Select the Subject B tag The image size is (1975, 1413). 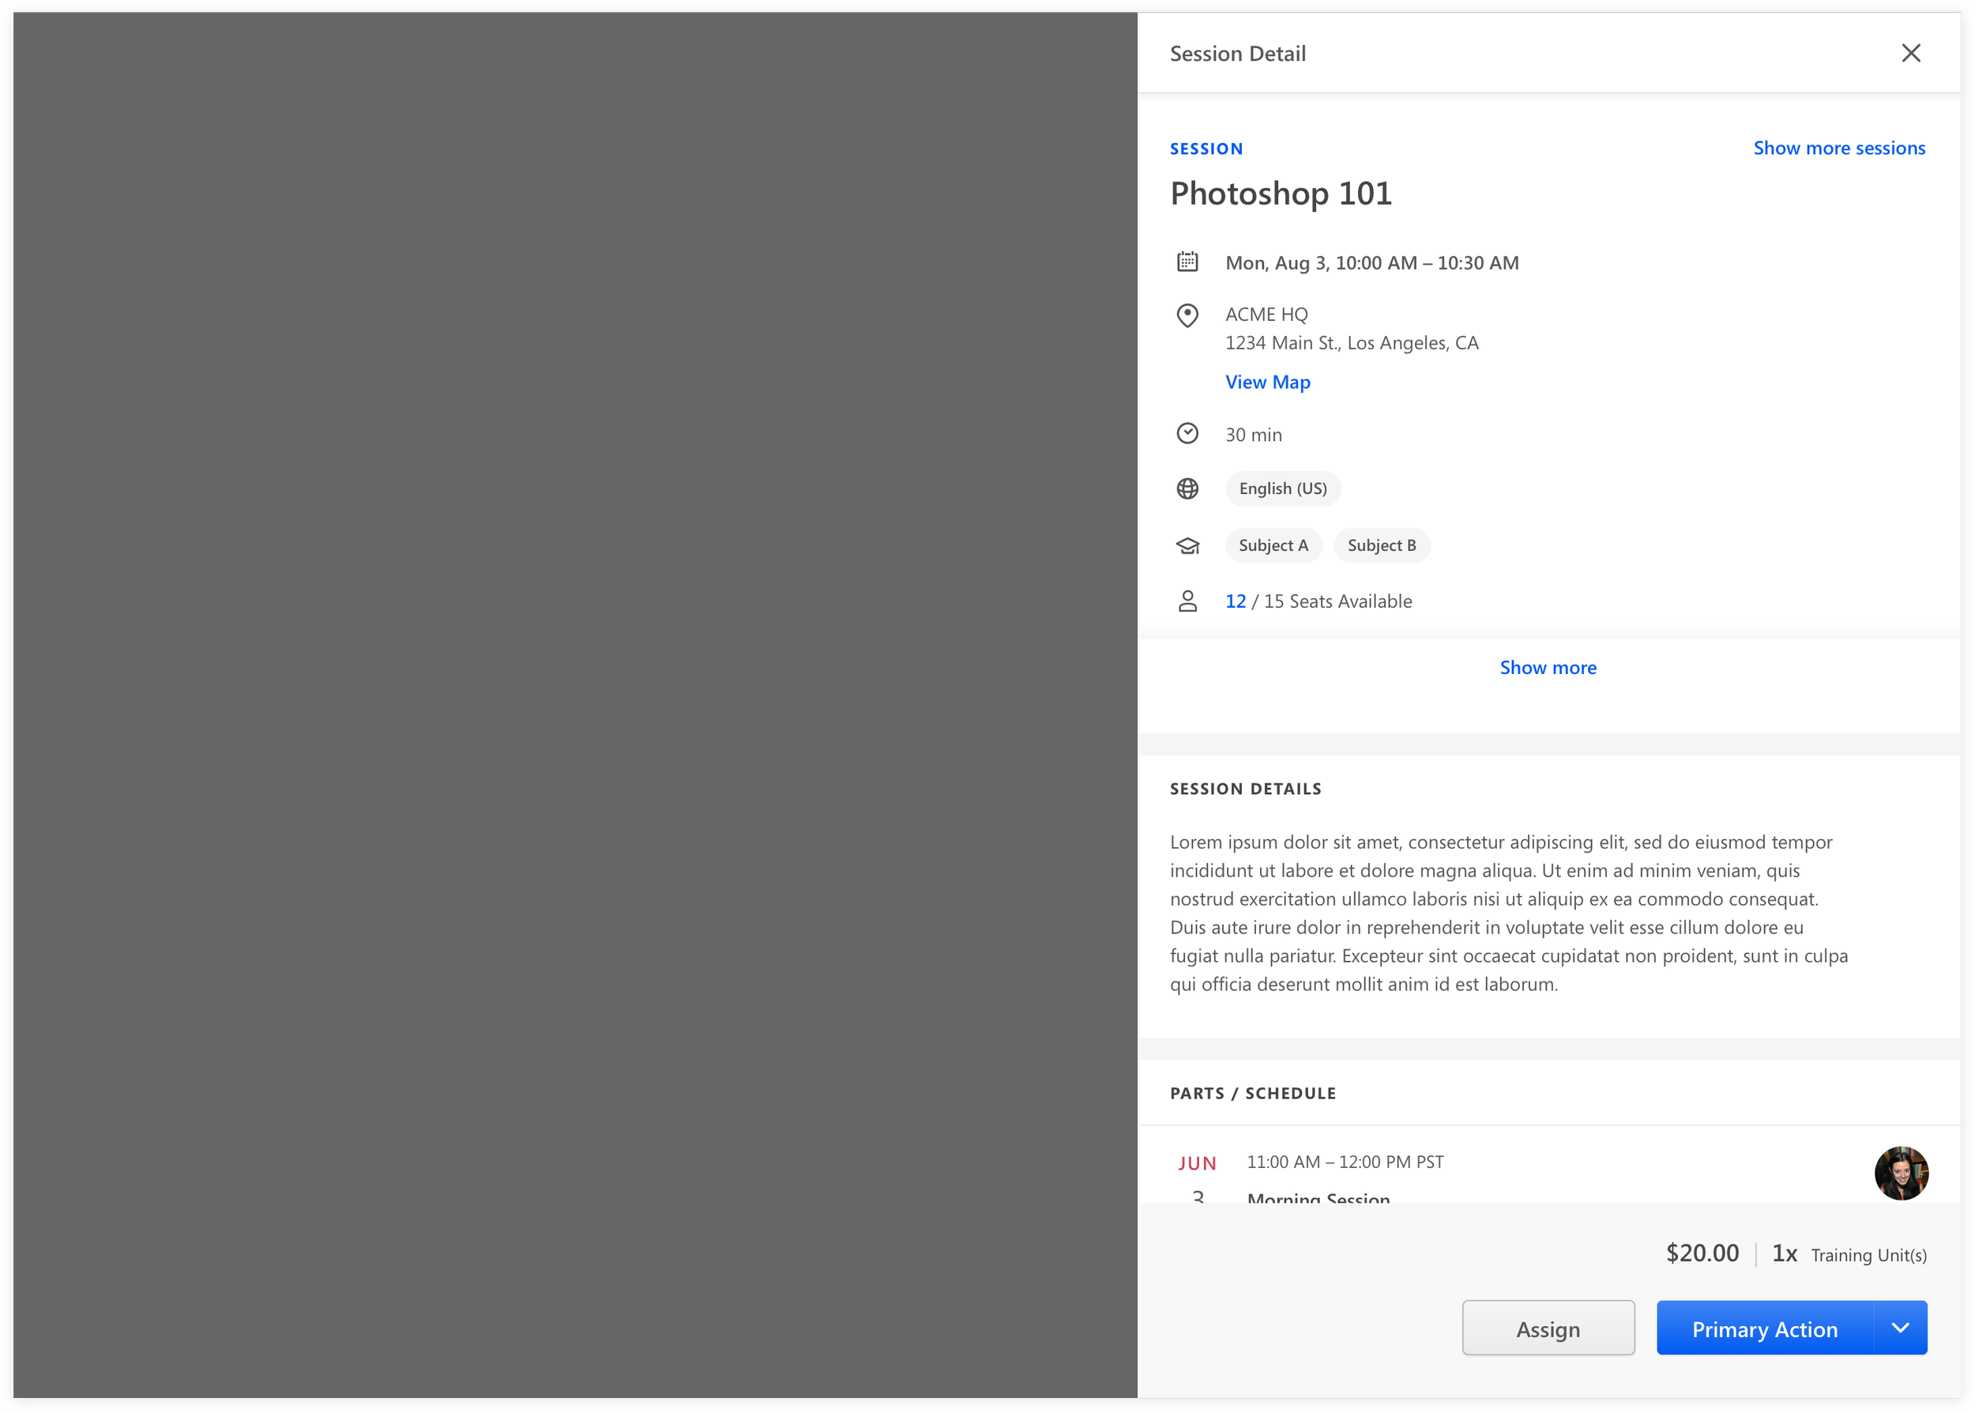click(x=1381, y=545)
